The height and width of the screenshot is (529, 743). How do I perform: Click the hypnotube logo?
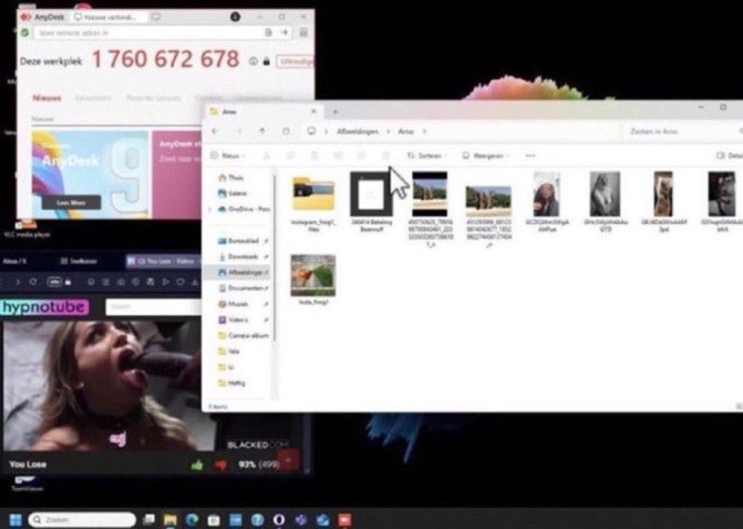45,307
